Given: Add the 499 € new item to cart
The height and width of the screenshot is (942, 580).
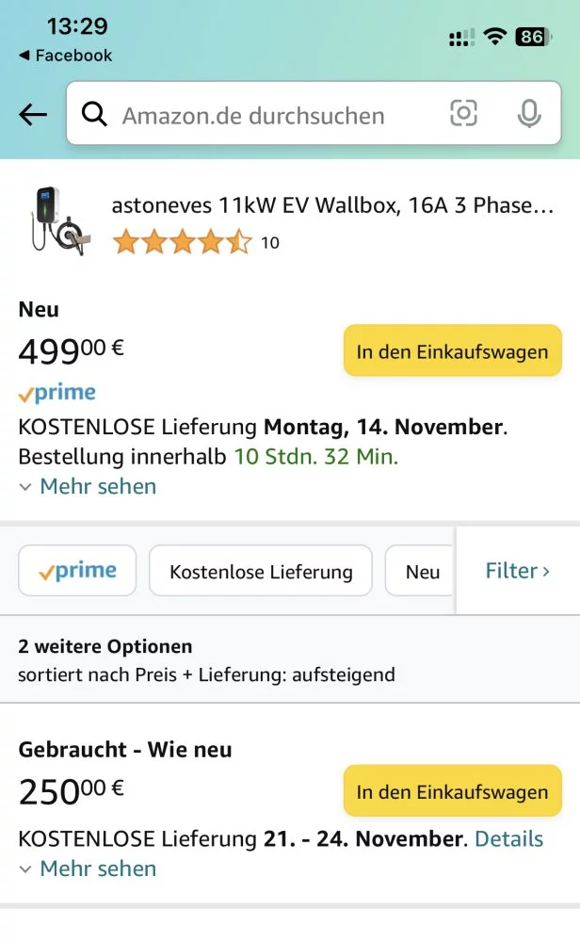Looking at the screenshot, I should click(x=452, y=351).
